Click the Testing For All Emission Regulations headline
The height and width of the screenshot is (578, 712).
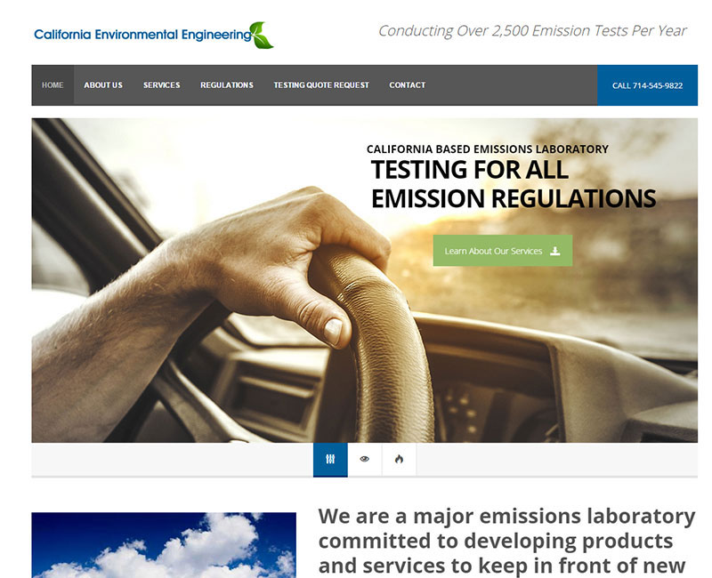pyautogui.click(x=513, y=184)
